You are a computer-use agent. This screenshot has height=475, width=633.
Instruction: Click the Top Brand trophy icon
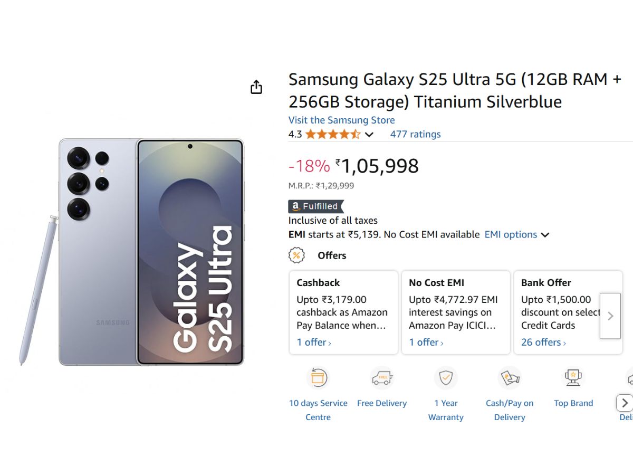pyautogui.click(x=573, y=378)
